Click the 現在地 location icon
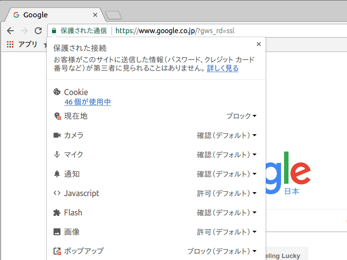This screenshot has width=347, height=260. pos(58,116)
